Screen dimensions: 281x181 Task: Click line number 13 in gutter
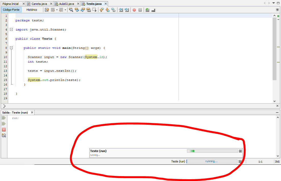[x=5, y=71]
